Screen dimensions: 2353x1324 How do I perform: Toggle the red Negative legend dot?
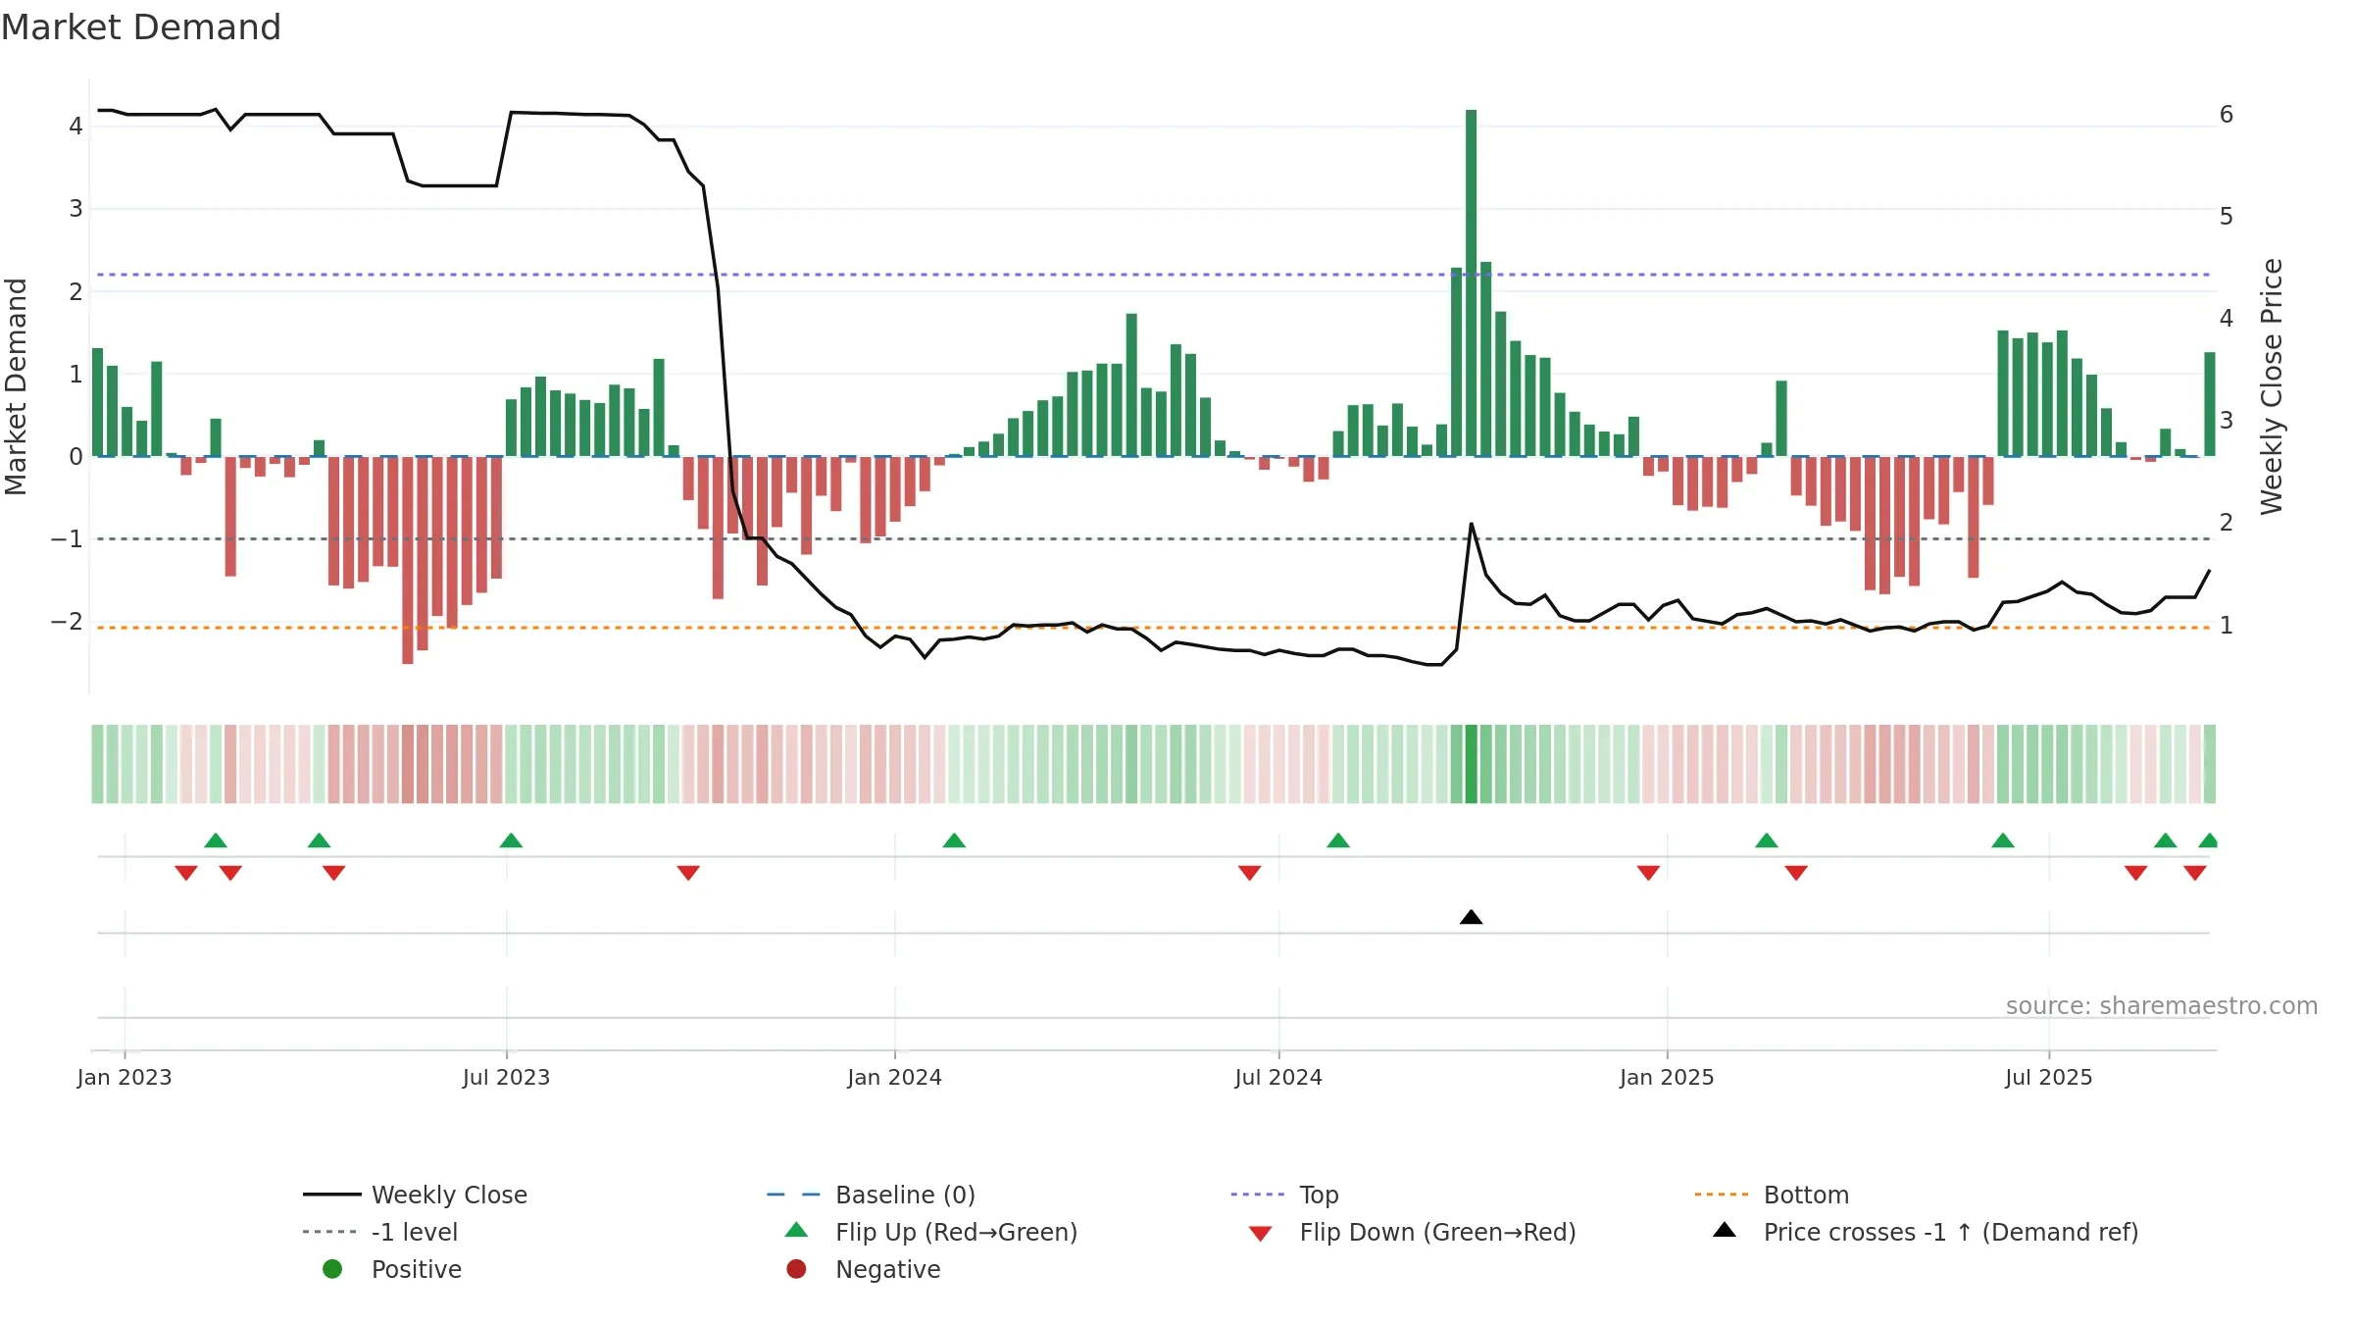796,1269
